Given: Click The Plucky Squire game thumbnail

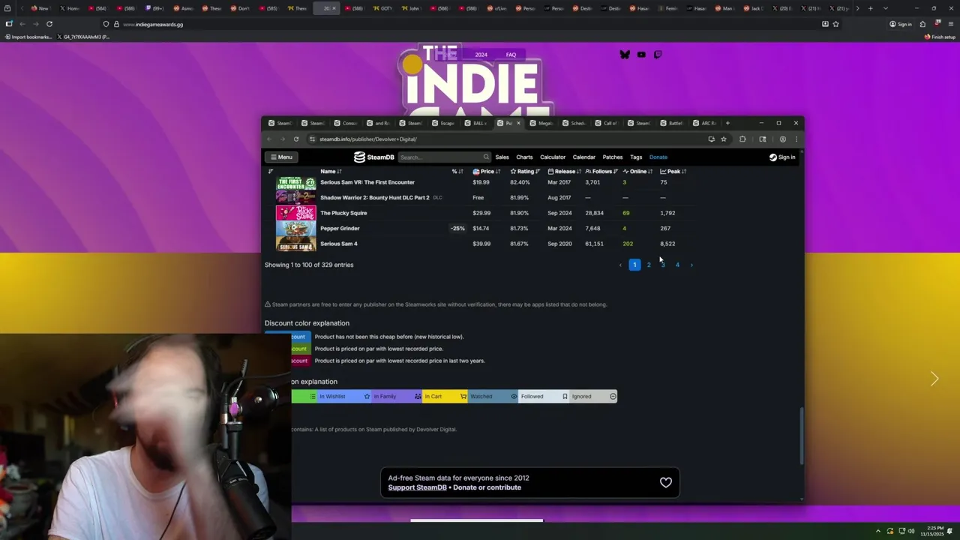Looking at the screenshot, I should [295, 213].
